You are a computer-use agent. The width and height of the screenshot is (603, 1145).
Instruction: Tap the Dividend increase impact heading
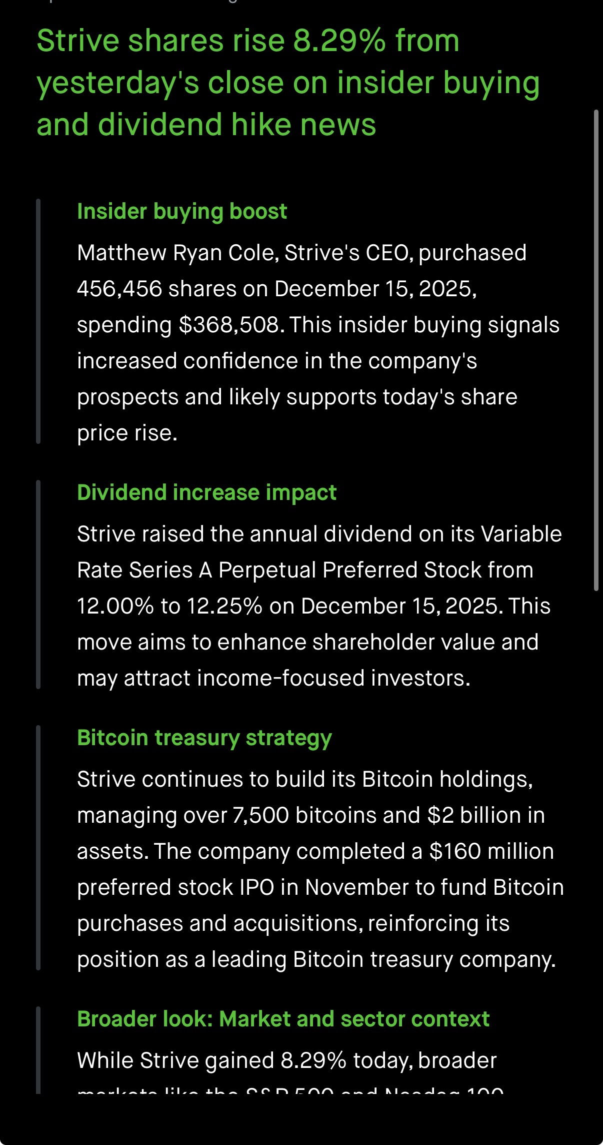206,492
